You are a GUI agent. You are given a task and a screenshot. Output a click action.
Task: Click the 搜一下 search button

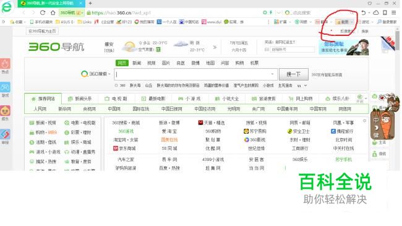[x=294, y=74]
